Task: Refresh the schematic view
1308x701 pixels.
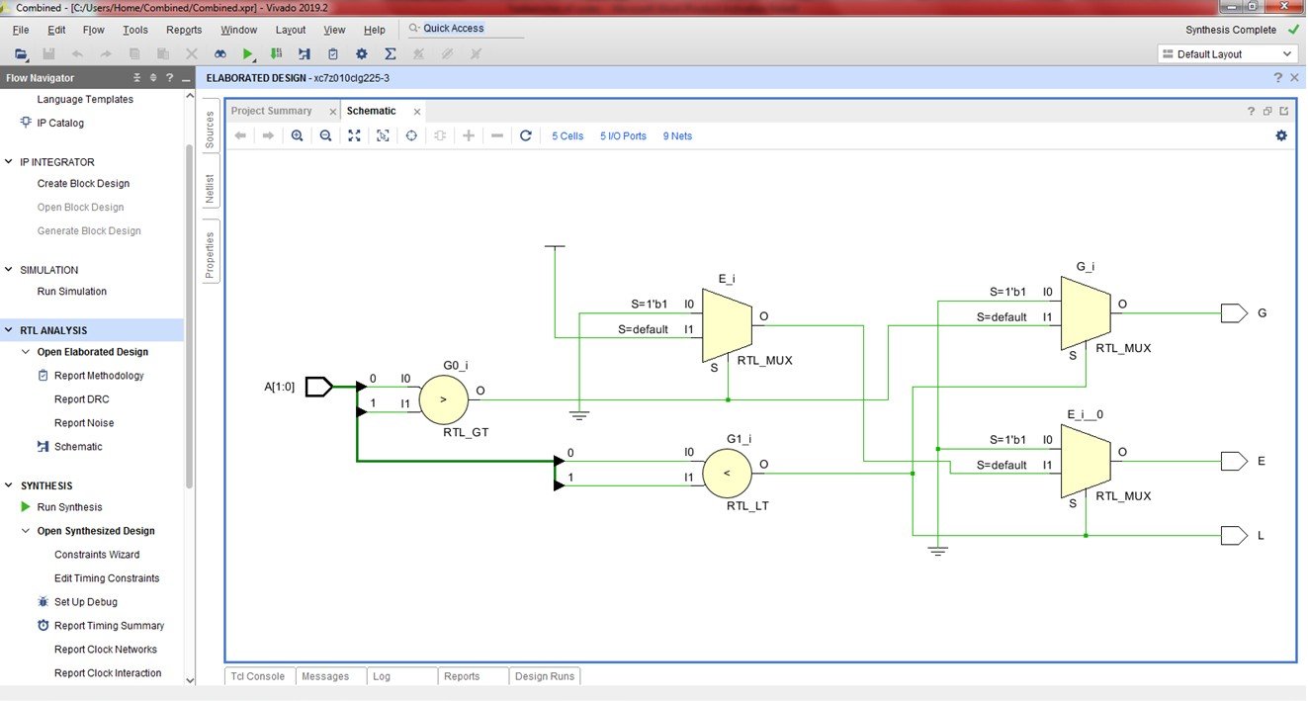Action: coord(526,135)
